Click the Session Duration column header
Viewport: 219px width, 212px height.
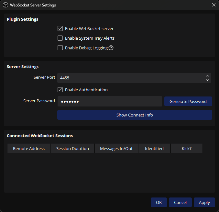(x=72, y=148)
